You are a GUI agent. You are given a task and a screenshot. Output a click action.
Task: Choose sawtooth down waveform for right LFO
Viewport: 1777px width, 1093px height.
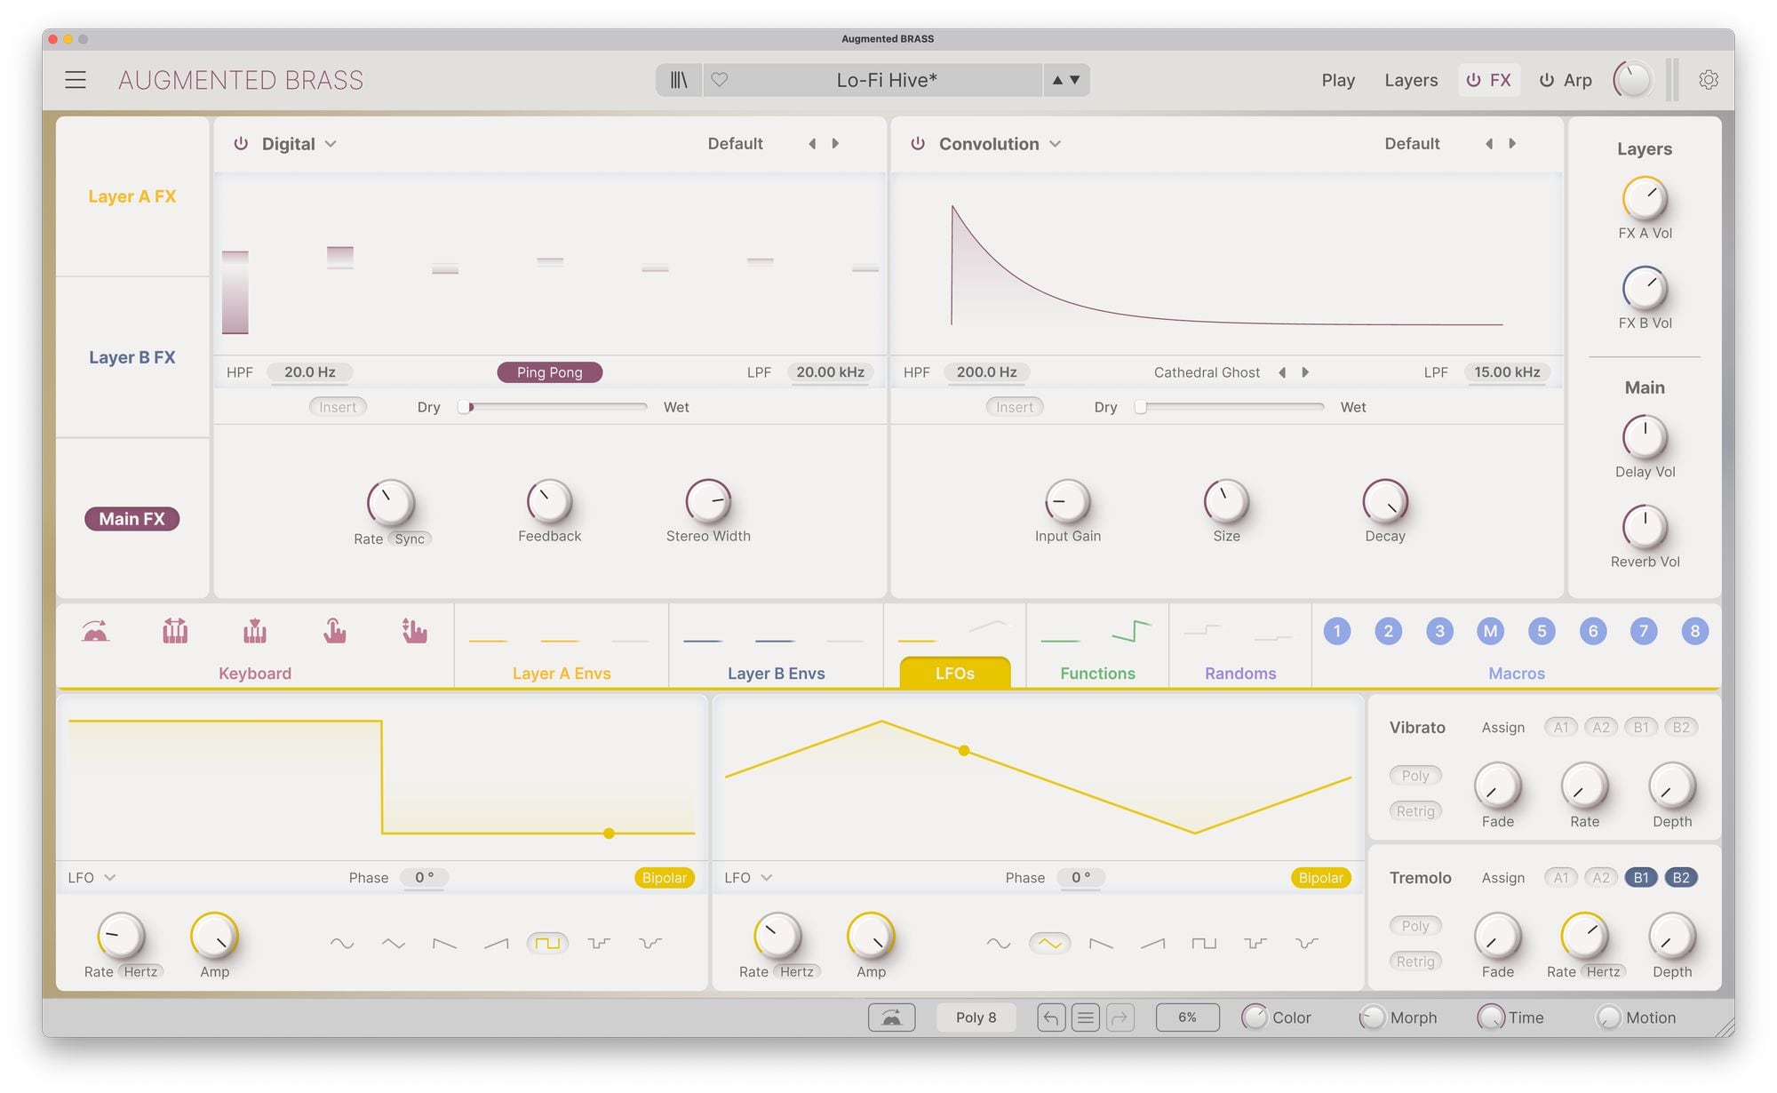(1101, 944)
